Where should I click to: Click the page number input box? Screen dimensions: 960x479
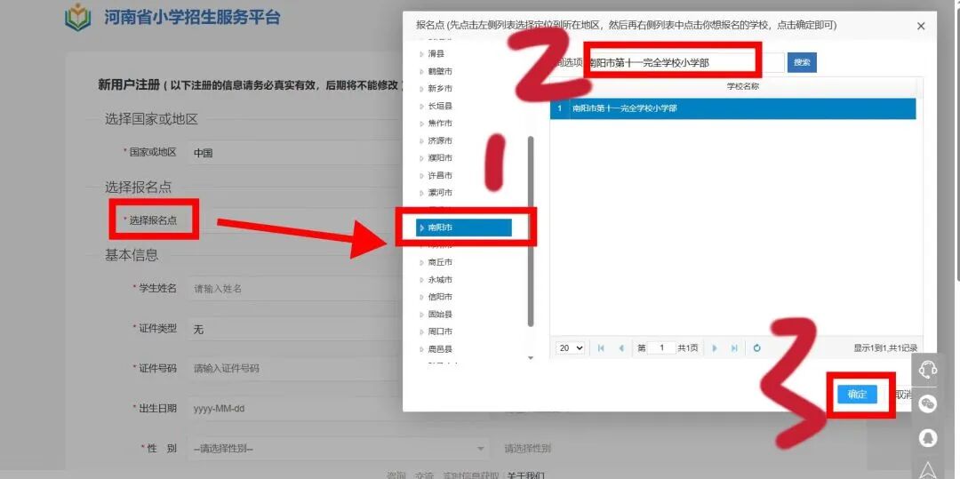(662, 348)
